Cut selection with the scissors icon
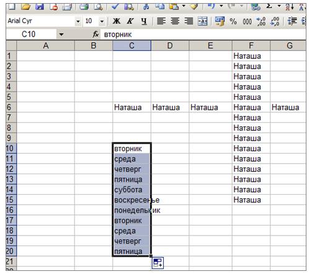The image size is (312, 274). coord(146,7)
